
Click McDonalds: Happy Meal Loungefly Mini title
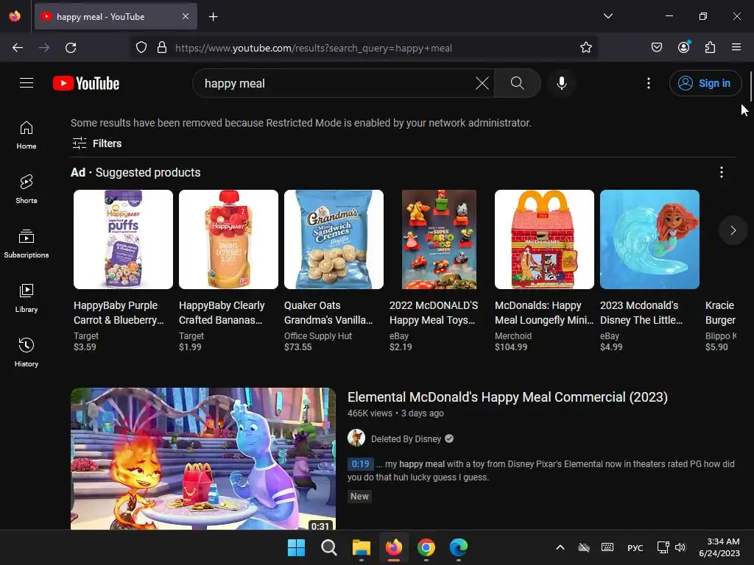pyautogui.click(x=544, y=313)
